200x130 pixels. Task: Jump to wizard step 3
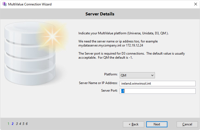17,124
